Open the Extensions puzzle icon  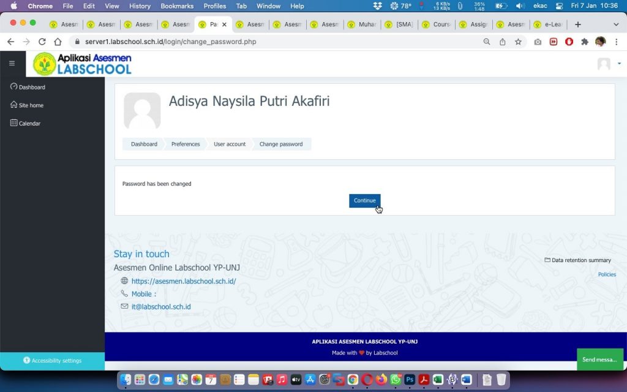pyautogui.click(x=585, y=42)
